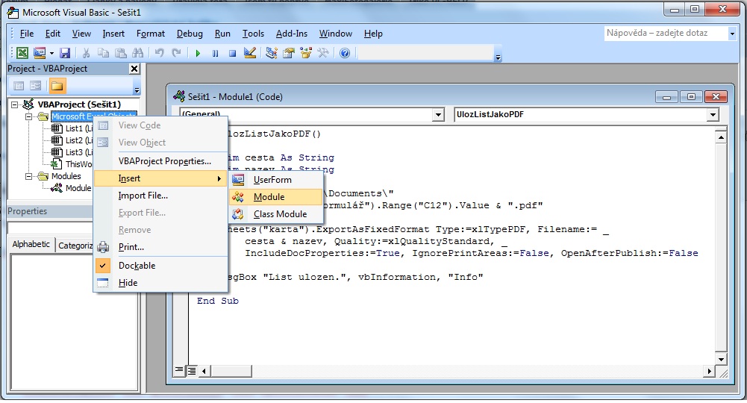
Task: Choose Module from the Insert submenu
Action: (x=269, y=197)
